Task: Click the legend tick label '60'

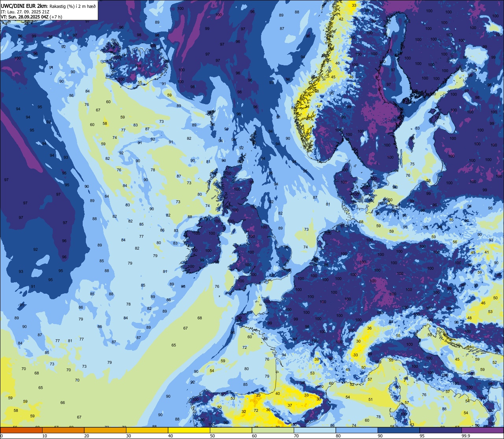Action: pyautogui.click(x=254, y=436)
